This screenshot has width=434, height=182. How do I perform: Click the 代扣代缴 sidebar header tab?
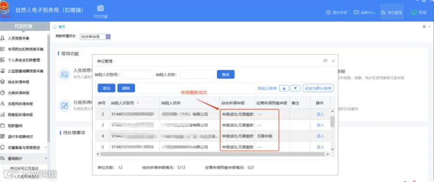(24, 26)
